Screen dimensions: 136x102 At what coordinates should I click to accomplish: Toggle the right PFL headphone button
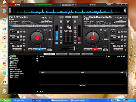pos(79,43)
